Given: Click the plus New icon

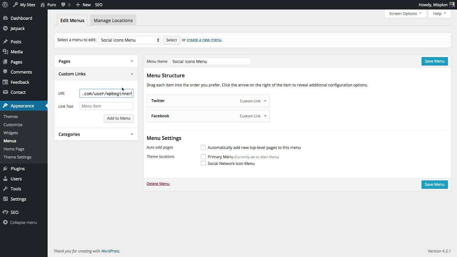Looking at the screenshot, I should [x=78, y=5].
